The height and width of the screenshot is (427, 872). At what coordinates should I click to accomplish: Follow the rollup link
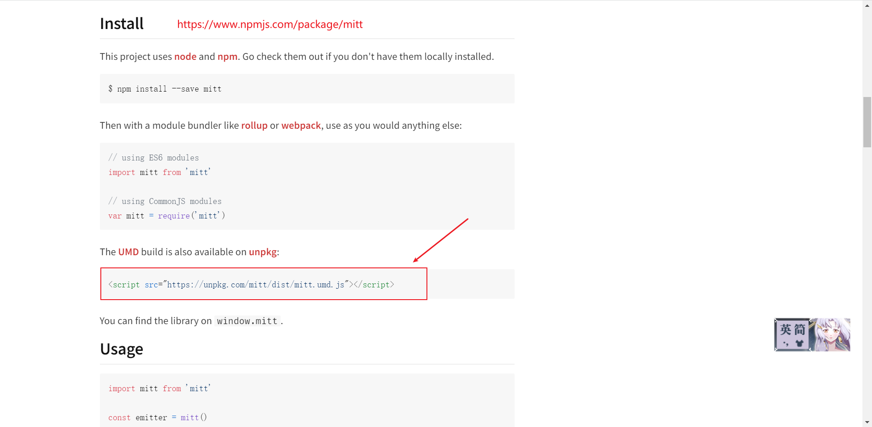254,126
